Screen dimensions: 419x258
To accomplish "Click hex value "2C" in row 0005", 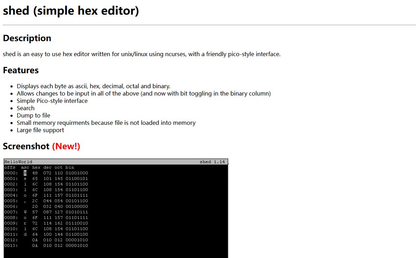I will pyautogui.click(x=35, y=201).
